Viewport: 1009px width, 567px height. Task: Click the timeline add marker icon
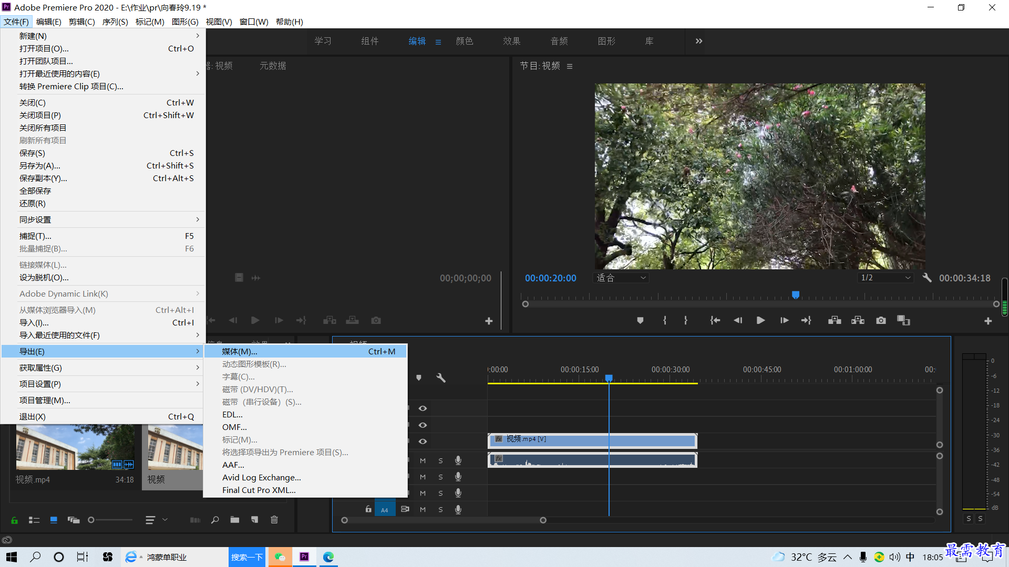(x=419, y=377)
